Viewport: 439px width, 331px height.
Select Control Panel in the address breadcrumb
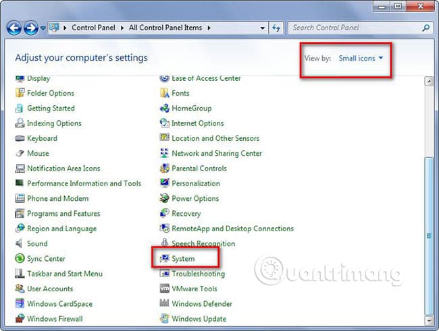93,28
